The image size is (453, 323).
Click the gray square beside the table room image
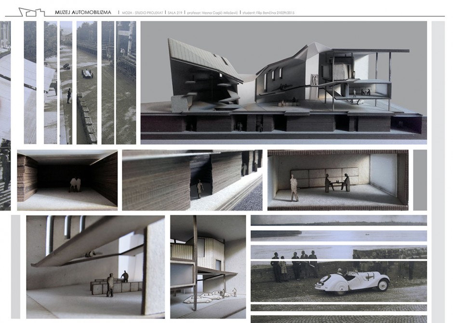coord(420,180)
